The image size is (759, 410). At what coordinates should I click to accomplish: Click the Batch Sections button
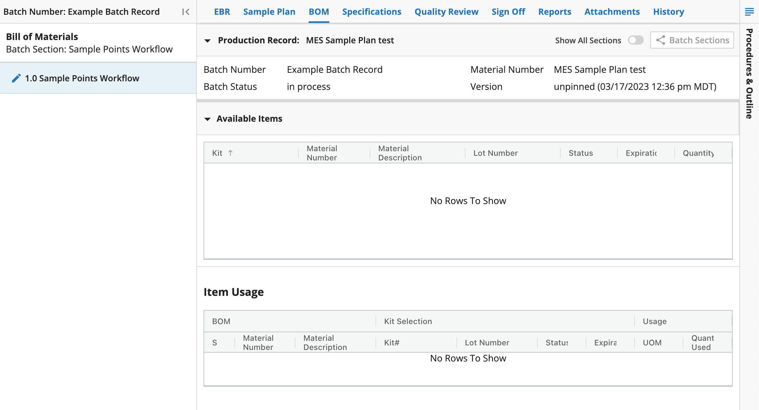[692, 40]
